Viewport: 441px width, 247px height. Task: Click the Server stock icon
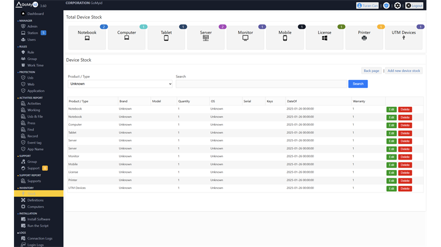pyautogui.click(x=205, y=38)
